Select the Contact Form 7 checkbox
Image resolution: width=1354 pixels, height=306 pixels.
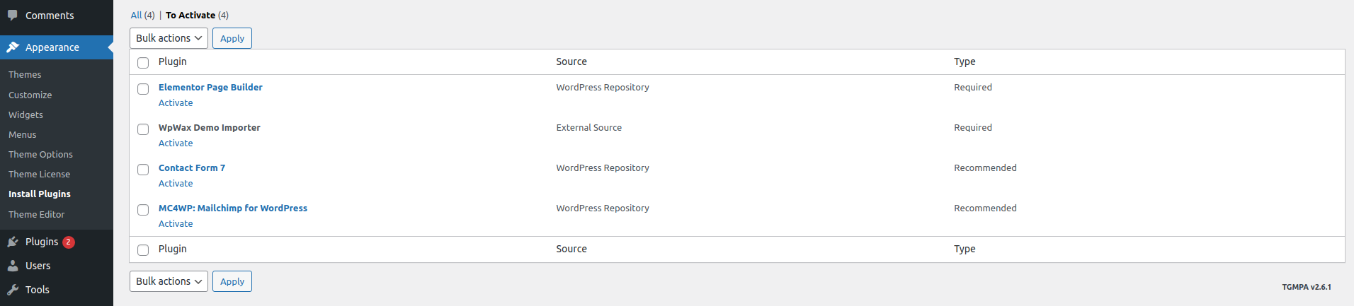pyautogui.click(x=143, y=170)
